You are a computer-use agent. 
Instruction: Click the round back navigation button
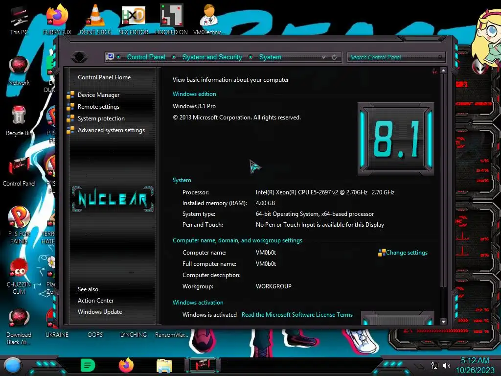point(79,57)
